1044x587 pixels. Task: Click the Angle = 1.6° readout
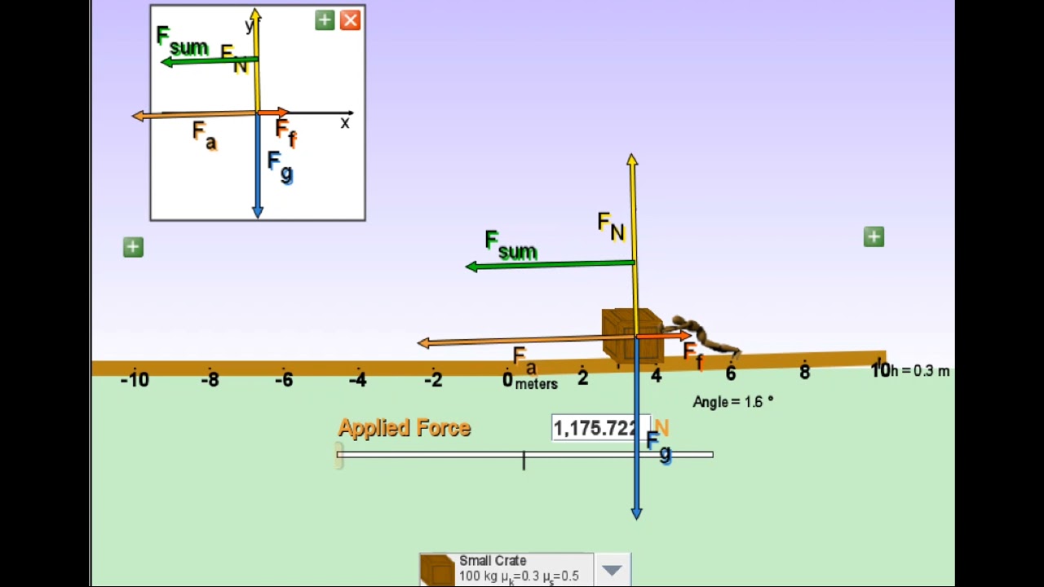tap(732, 402)
